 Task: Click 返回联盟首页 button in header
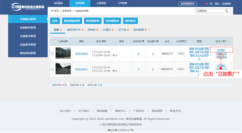[x=188, y=4]
